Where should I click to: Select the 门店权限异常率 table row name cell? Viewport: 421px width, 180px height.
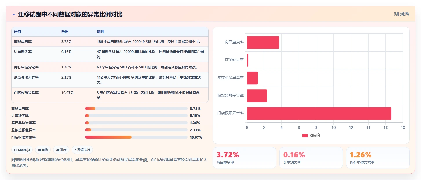pyautogui.click(x=35, y=95)
